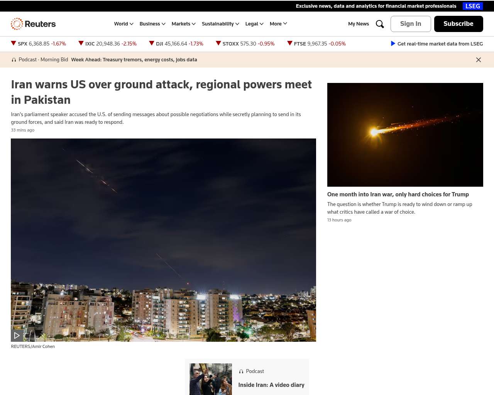494x395 pixels.
Task: Click the blue arrow beside LSEG market data
Action: click(393, 44)
